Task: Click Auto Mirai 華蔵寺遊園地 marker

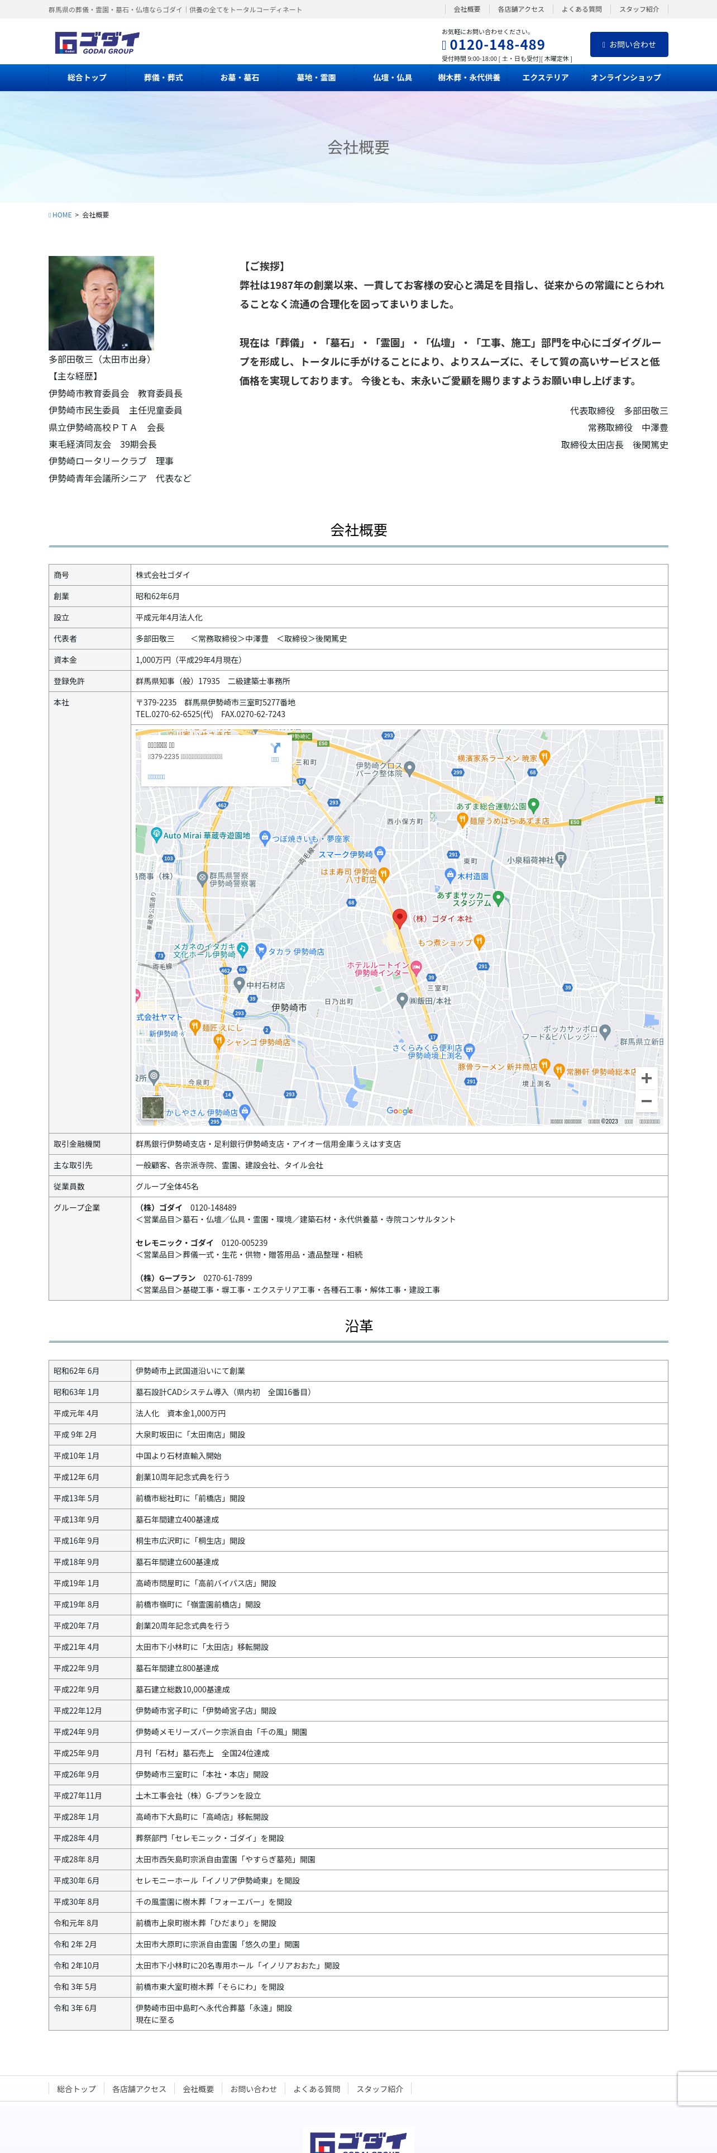Action: click(x=156, y=834)
